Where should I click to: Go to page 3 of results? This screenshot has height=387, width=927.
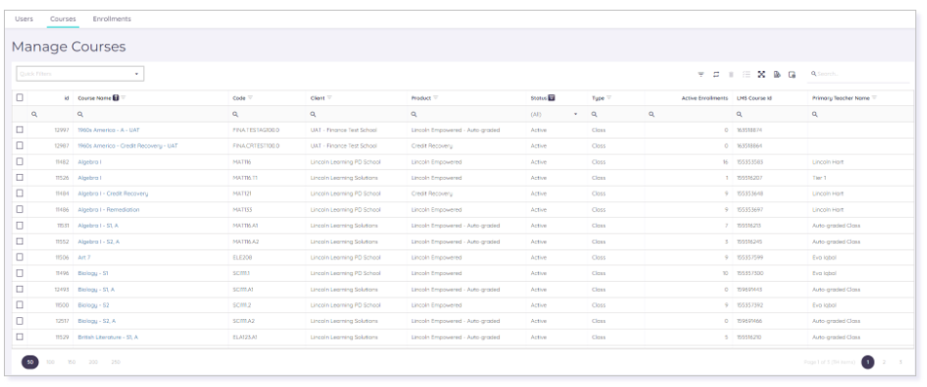[901, 362]
